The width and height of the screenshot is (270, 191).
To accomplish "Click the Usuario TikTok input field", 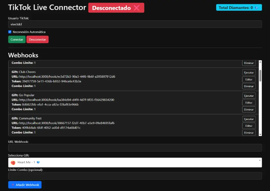I will (135, 24).
